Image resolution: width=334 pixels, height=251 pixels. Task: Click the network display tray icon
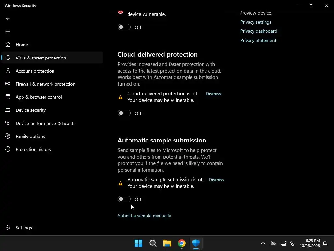283,243
